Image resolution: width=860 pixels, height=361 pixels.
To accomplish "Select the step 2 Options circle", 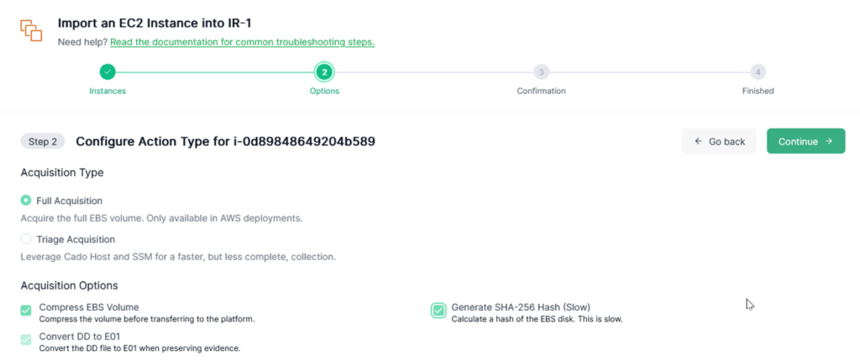I will pyautogui.click(x=324, y=72).
